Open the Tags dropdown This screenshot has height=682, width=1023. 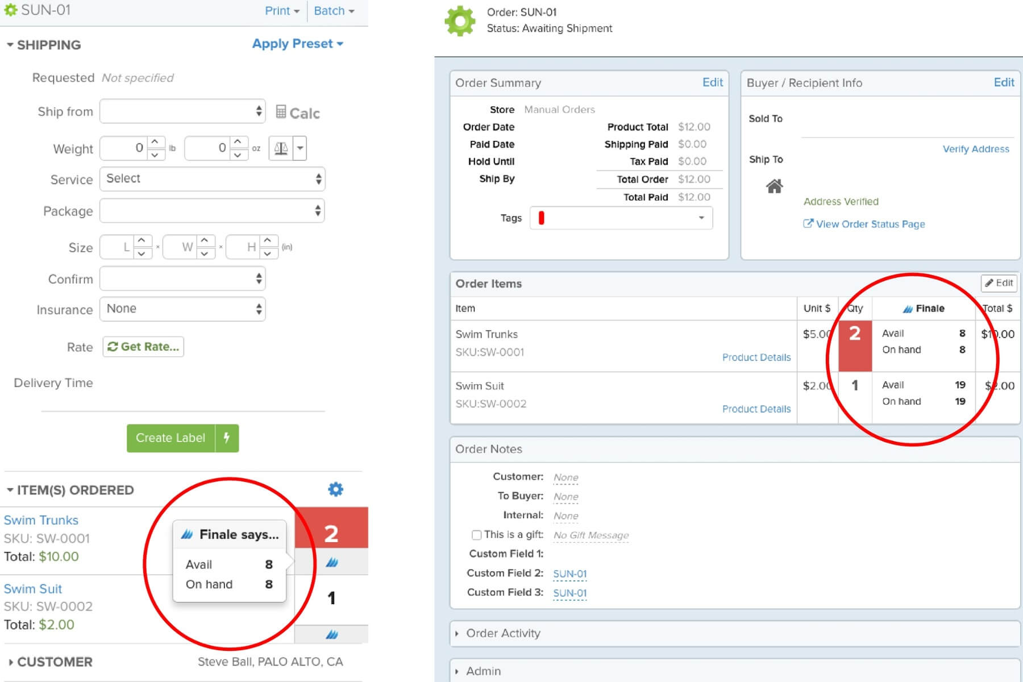(x=621, y=218)
